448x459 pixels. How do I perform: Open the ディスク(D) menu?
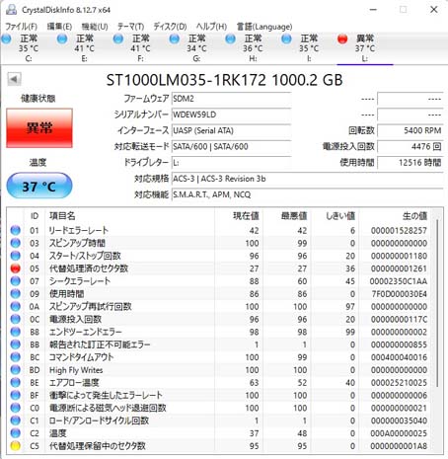coord(170,27)
